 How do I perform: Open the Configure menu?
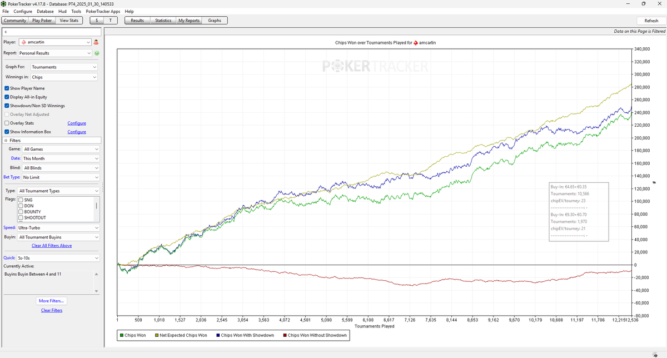23,11
